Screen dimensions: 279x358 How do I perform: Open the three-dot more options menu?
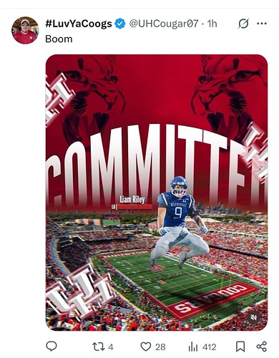point(262,24)
